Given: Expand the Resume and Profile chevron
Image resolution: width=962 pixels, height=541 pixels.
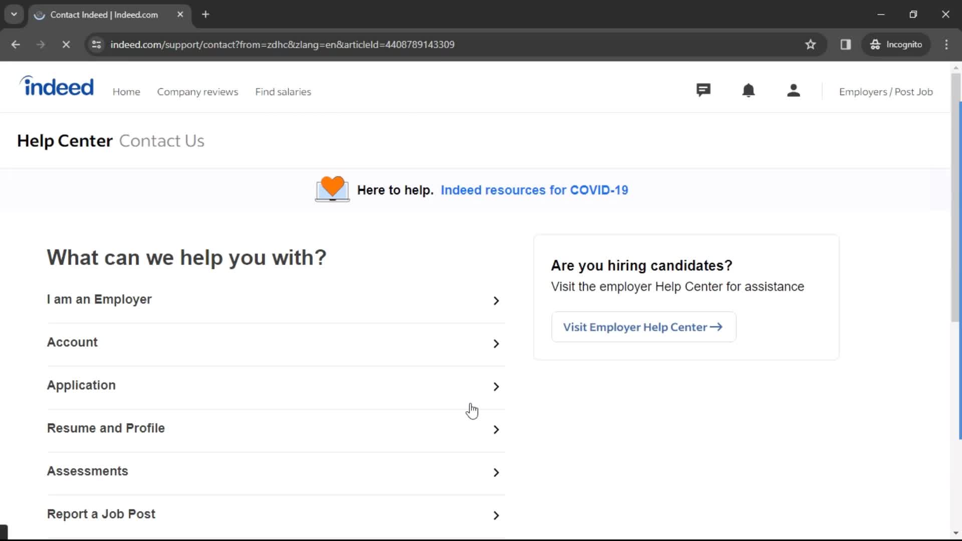Looking at the screenshot, I should [496, 430].
